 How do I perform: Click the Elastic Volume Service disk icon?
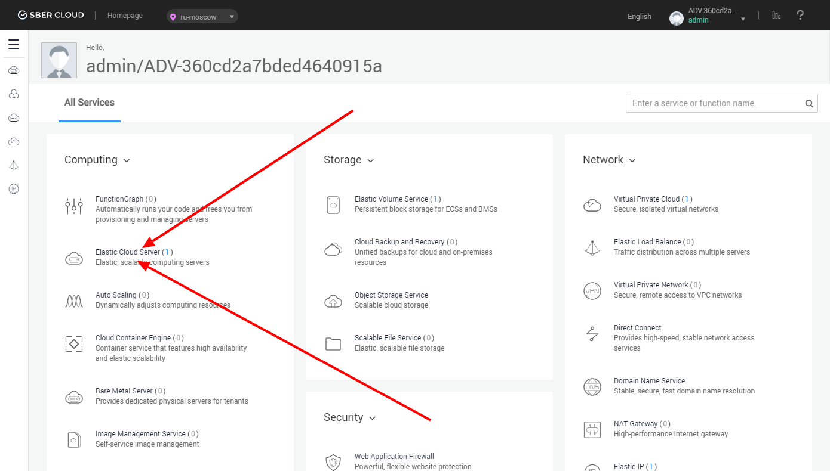[333, 204]
